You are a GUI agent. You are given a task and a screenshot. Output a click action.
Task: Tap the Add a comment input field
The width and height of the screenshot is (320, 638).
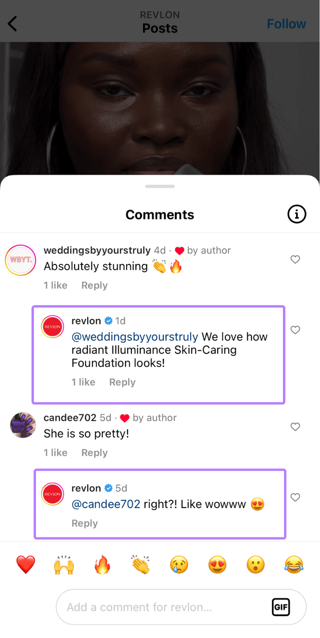coord(159,606)
